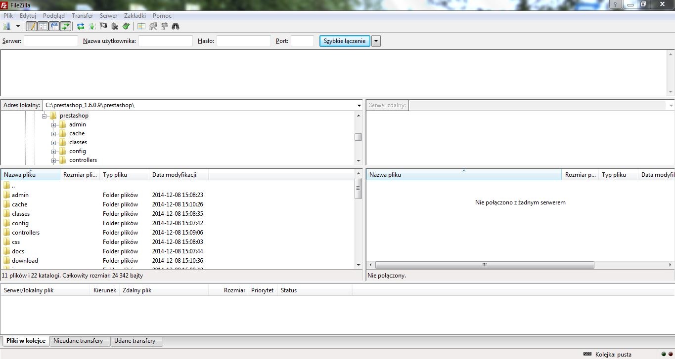Open the Plik menu
Viewport: 675px width, 359px height.
coord(8,16)
